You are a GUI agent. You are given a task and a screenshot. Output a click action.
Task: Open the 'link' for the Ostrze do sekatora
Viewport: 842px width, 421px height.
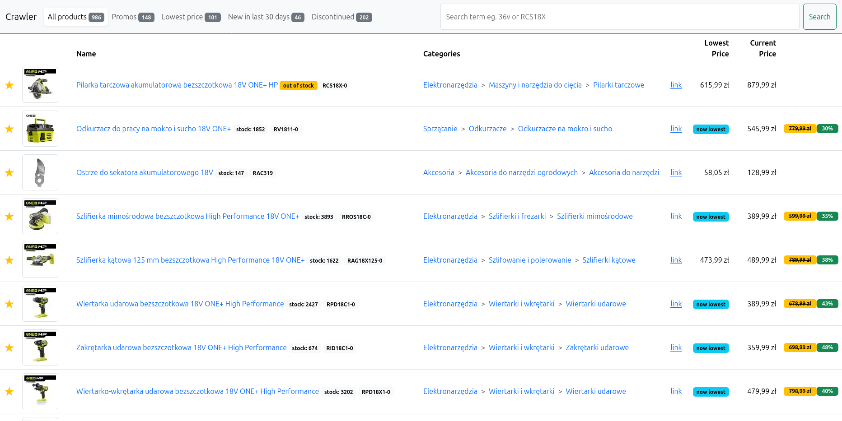pos(676,172)
